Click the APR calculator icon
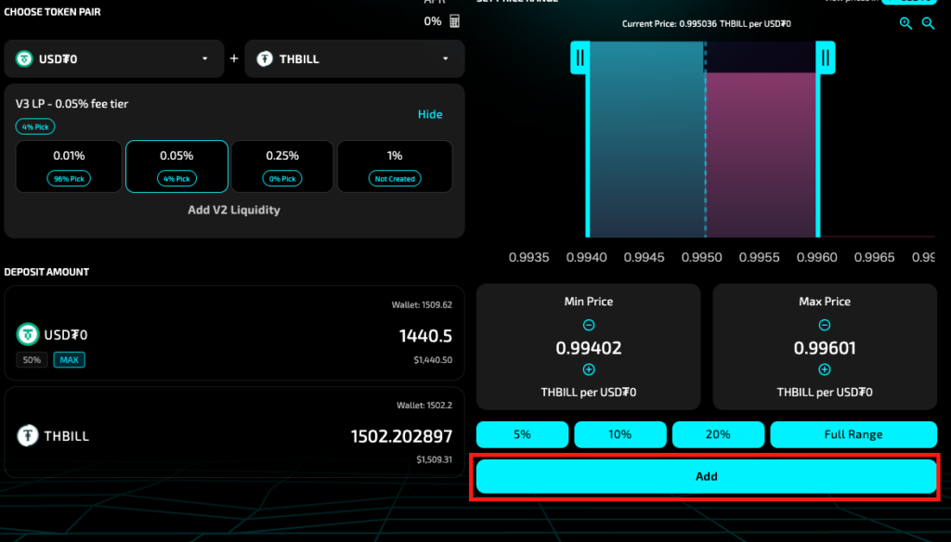The width and height of the screenshot is (951, 542). 455,21
